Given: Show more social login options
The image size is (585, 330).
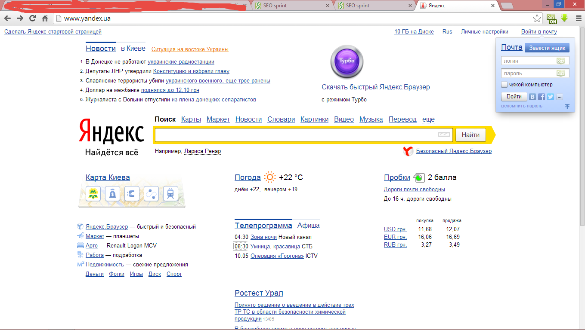Looking at the screenshot, I should point(560,97).
